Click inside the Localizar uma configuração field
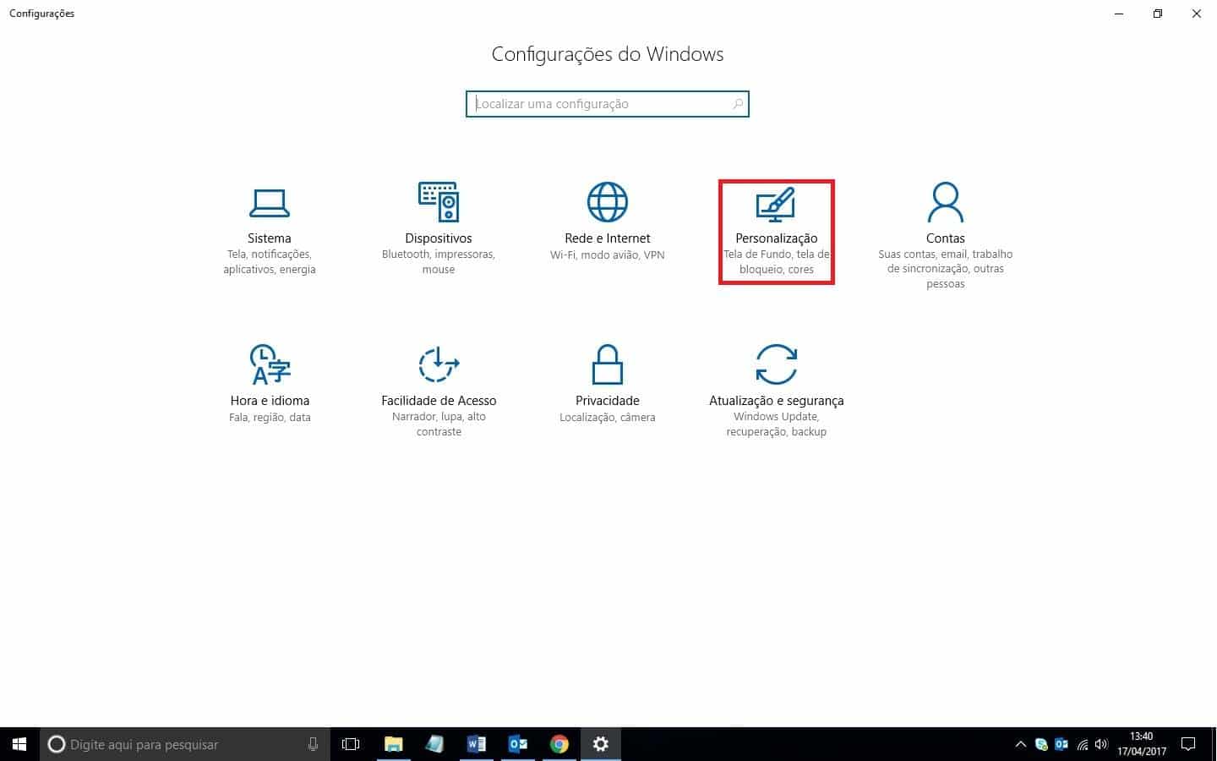The width and height of the screenshot is (1217, 761). point(607,104)
